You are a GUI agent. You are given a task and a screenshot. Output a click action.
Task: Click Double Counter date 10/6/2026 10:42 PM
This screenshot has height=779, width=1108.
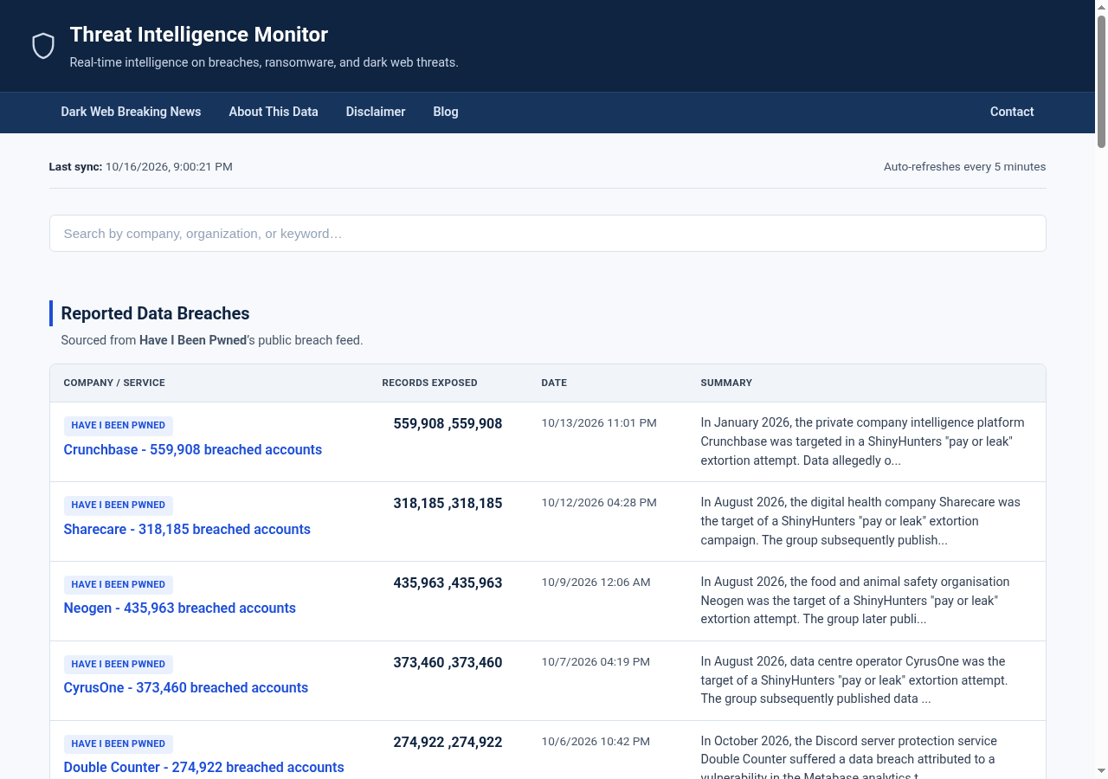(x=596, y=742)
